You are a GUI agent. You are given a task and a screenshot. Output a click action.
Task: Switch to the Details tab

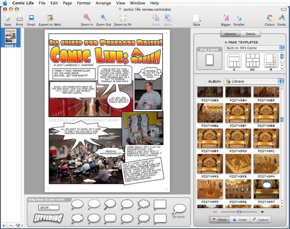pyautogui.click(x=251, y=34)
